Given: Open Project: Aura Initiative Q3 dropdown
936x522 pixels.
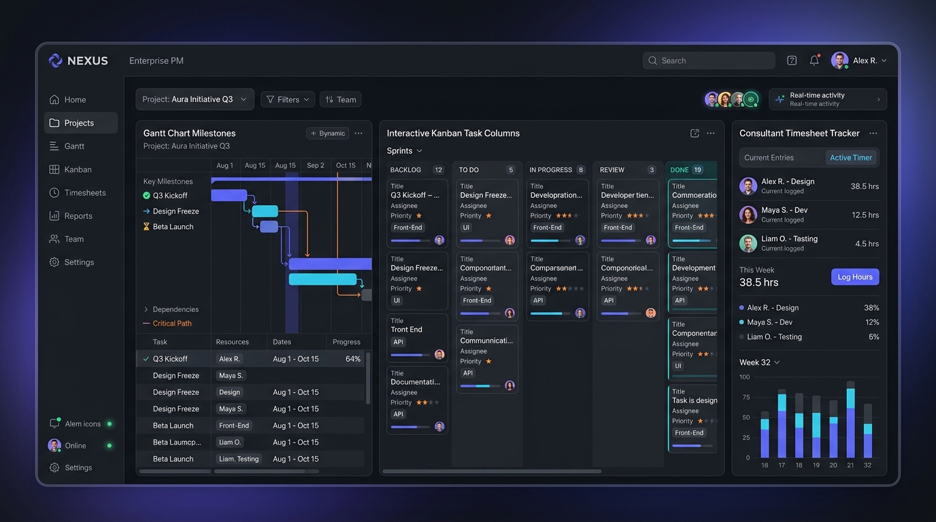Looking at the screenshot, I should point(195,99).
